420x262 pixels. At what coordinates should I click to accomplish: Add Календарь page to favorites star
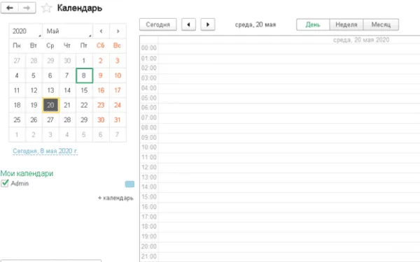[46, 8]
